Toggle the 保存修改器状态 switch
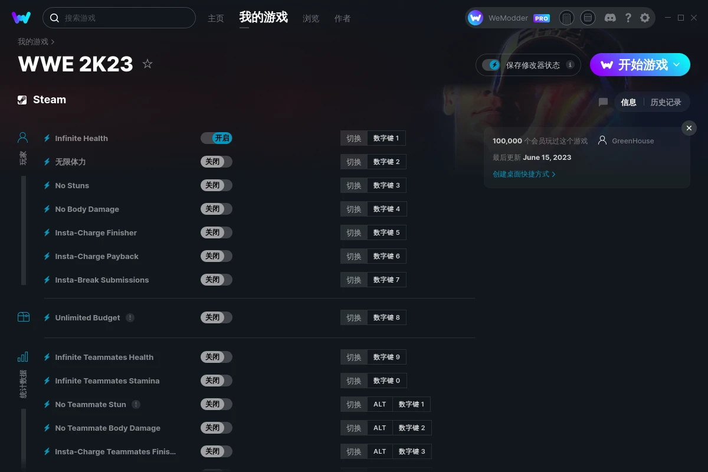 click(x=491, y=65)
